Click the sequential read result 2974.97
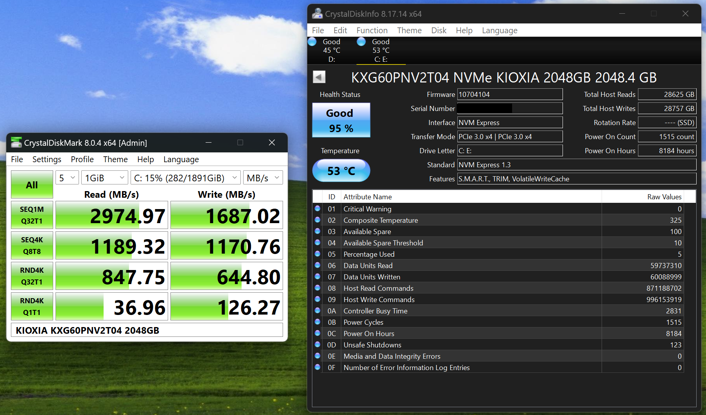This screenshot has height=415, width=706. coord(112,215)
